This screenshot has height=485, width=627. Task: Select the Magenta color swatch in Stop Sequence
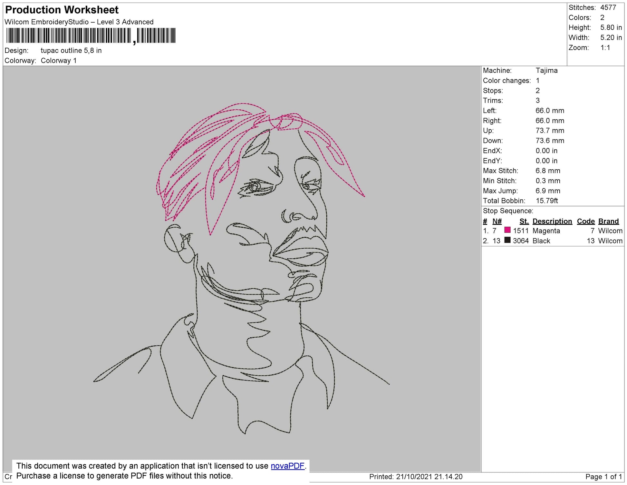click(507, 231)
